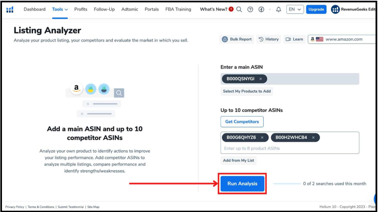The width and height of the screenshot is (378, 212).
Task: Expand the Tools dropdown menu
Action: (60, 9)
